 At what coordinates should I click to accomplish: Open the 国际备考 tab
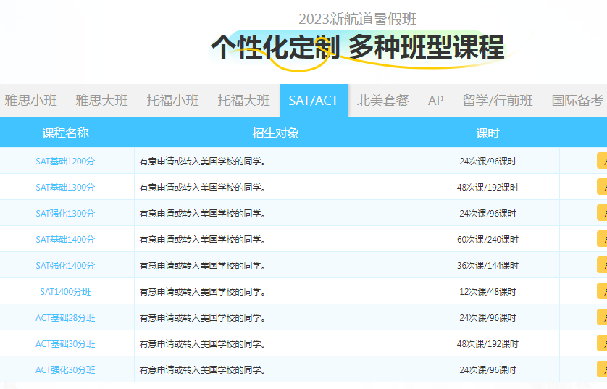pos(577,101)
